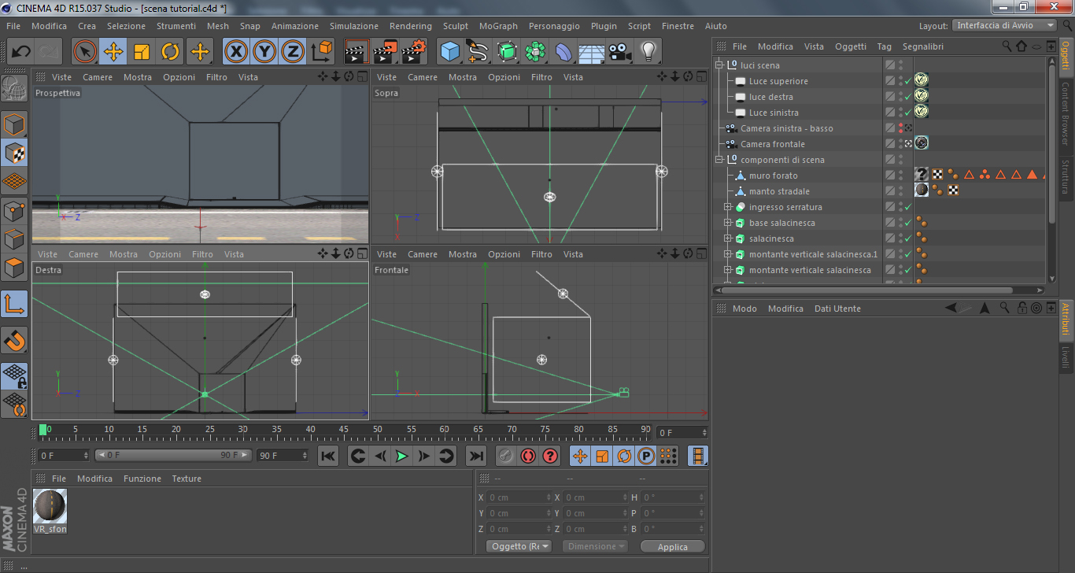Viewport: 1075px width, 573px height.
Task: Add a Cube primitive object
Action: [x=450, y=52]
